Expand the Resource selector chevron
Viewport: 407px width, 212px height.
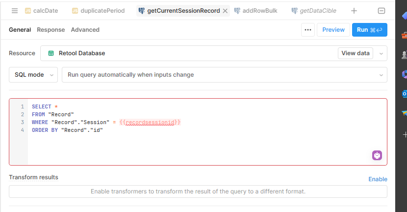pos(381,54)
